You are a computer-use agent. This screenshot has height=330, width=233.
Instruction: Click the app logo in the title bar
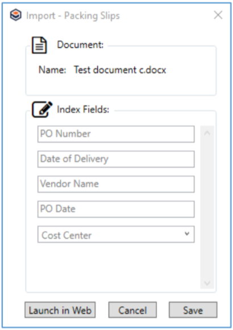pos(16,15)
